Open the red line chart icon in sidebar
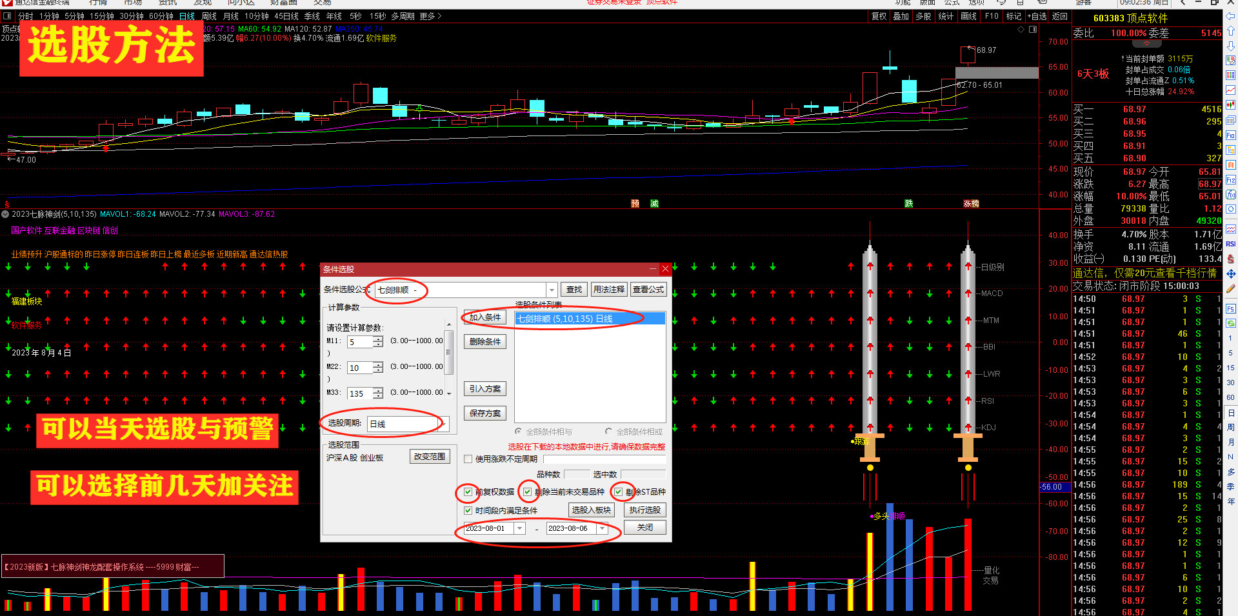This screenshot has height=616, width=1238. coord(1230,90)
